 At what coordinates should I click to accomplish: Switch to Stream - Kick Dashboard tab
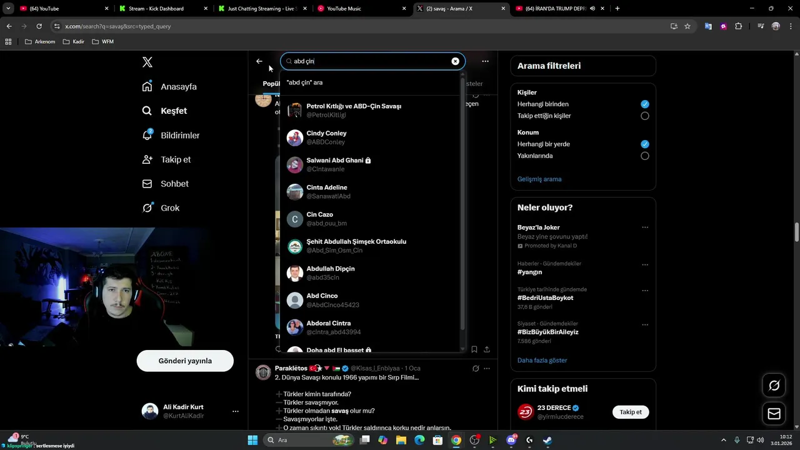tap(162, 9)
